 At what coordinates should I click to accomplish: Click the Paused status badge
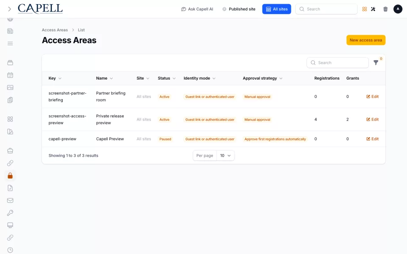[165, 139]
